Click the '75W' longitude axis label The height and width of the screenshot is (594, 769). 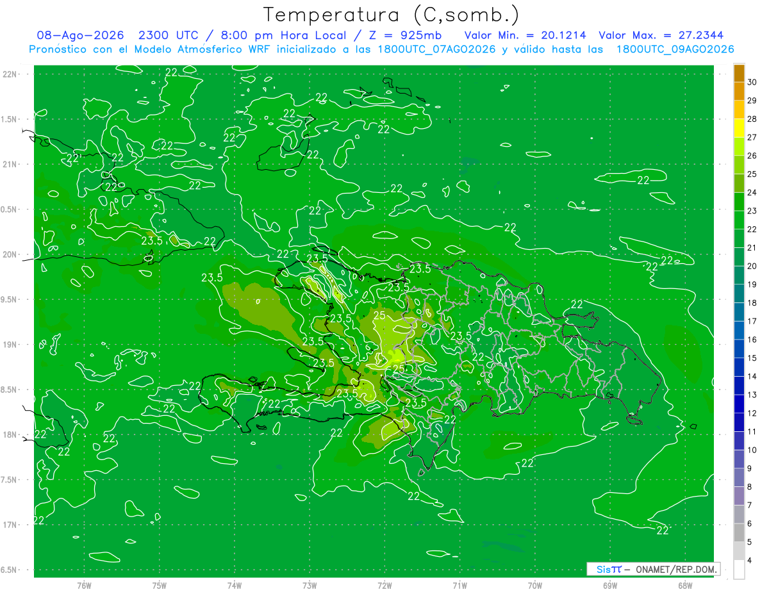coord(160,586)
